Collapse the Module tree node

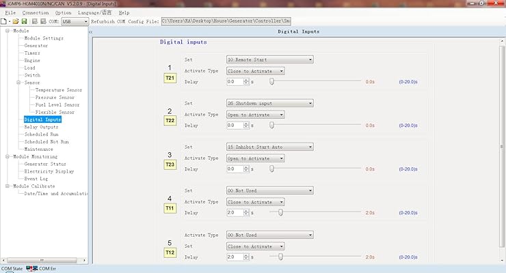7,31
